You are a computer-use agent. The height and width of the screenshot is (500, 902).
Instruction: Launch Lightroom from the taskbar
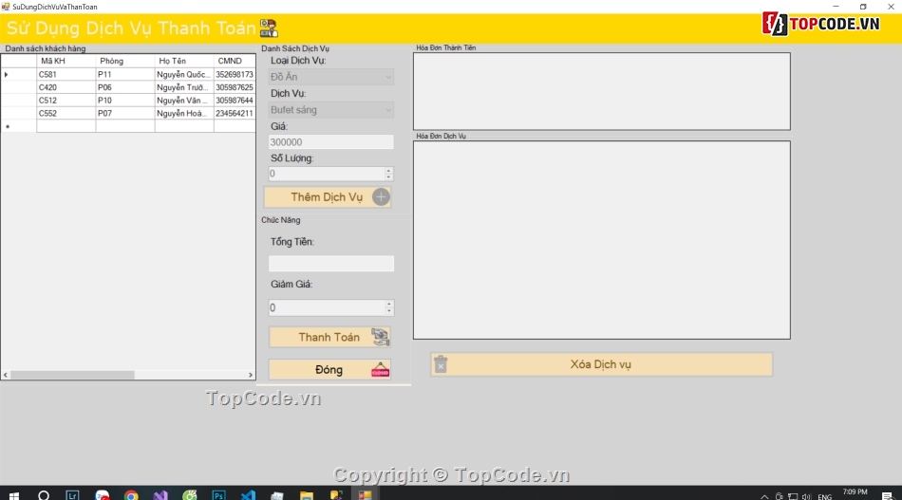pos(72,495)
